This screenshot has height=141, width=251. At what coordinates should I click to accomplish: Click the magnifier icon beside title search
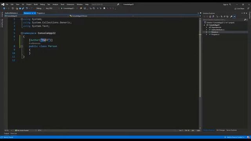118,4
